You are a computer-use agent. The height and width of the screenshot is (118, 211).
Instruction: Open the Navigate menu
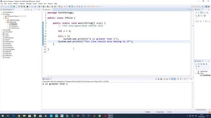pos(29,4)
